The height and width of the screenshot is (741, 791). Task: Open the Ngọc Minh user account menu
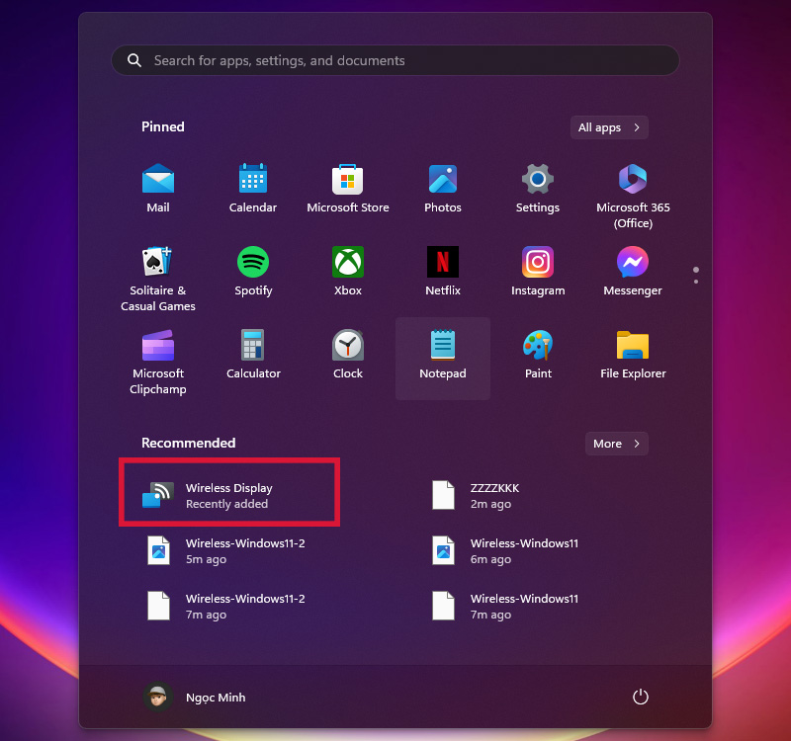195,698
